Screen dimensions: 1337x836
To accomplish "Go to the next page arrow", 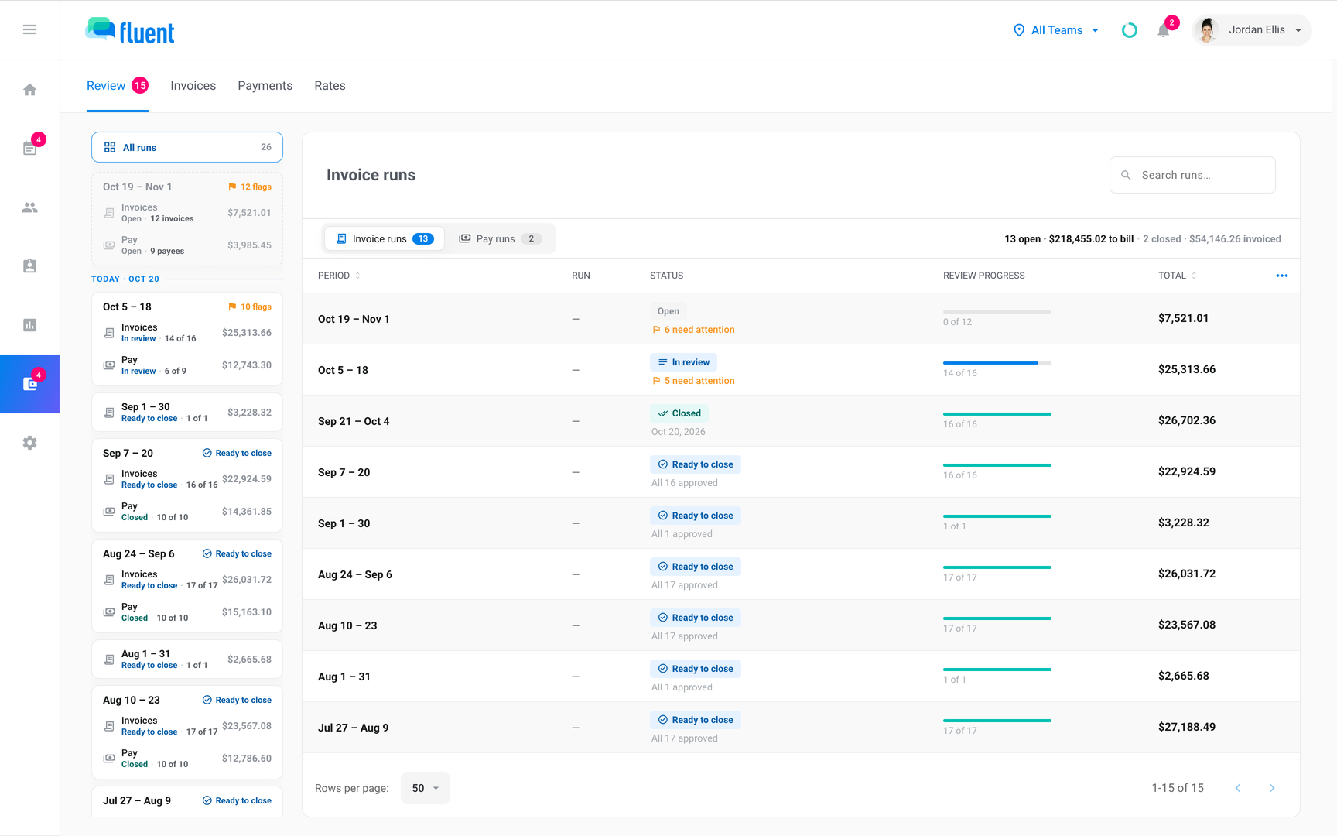I will tap(1272, 788).
